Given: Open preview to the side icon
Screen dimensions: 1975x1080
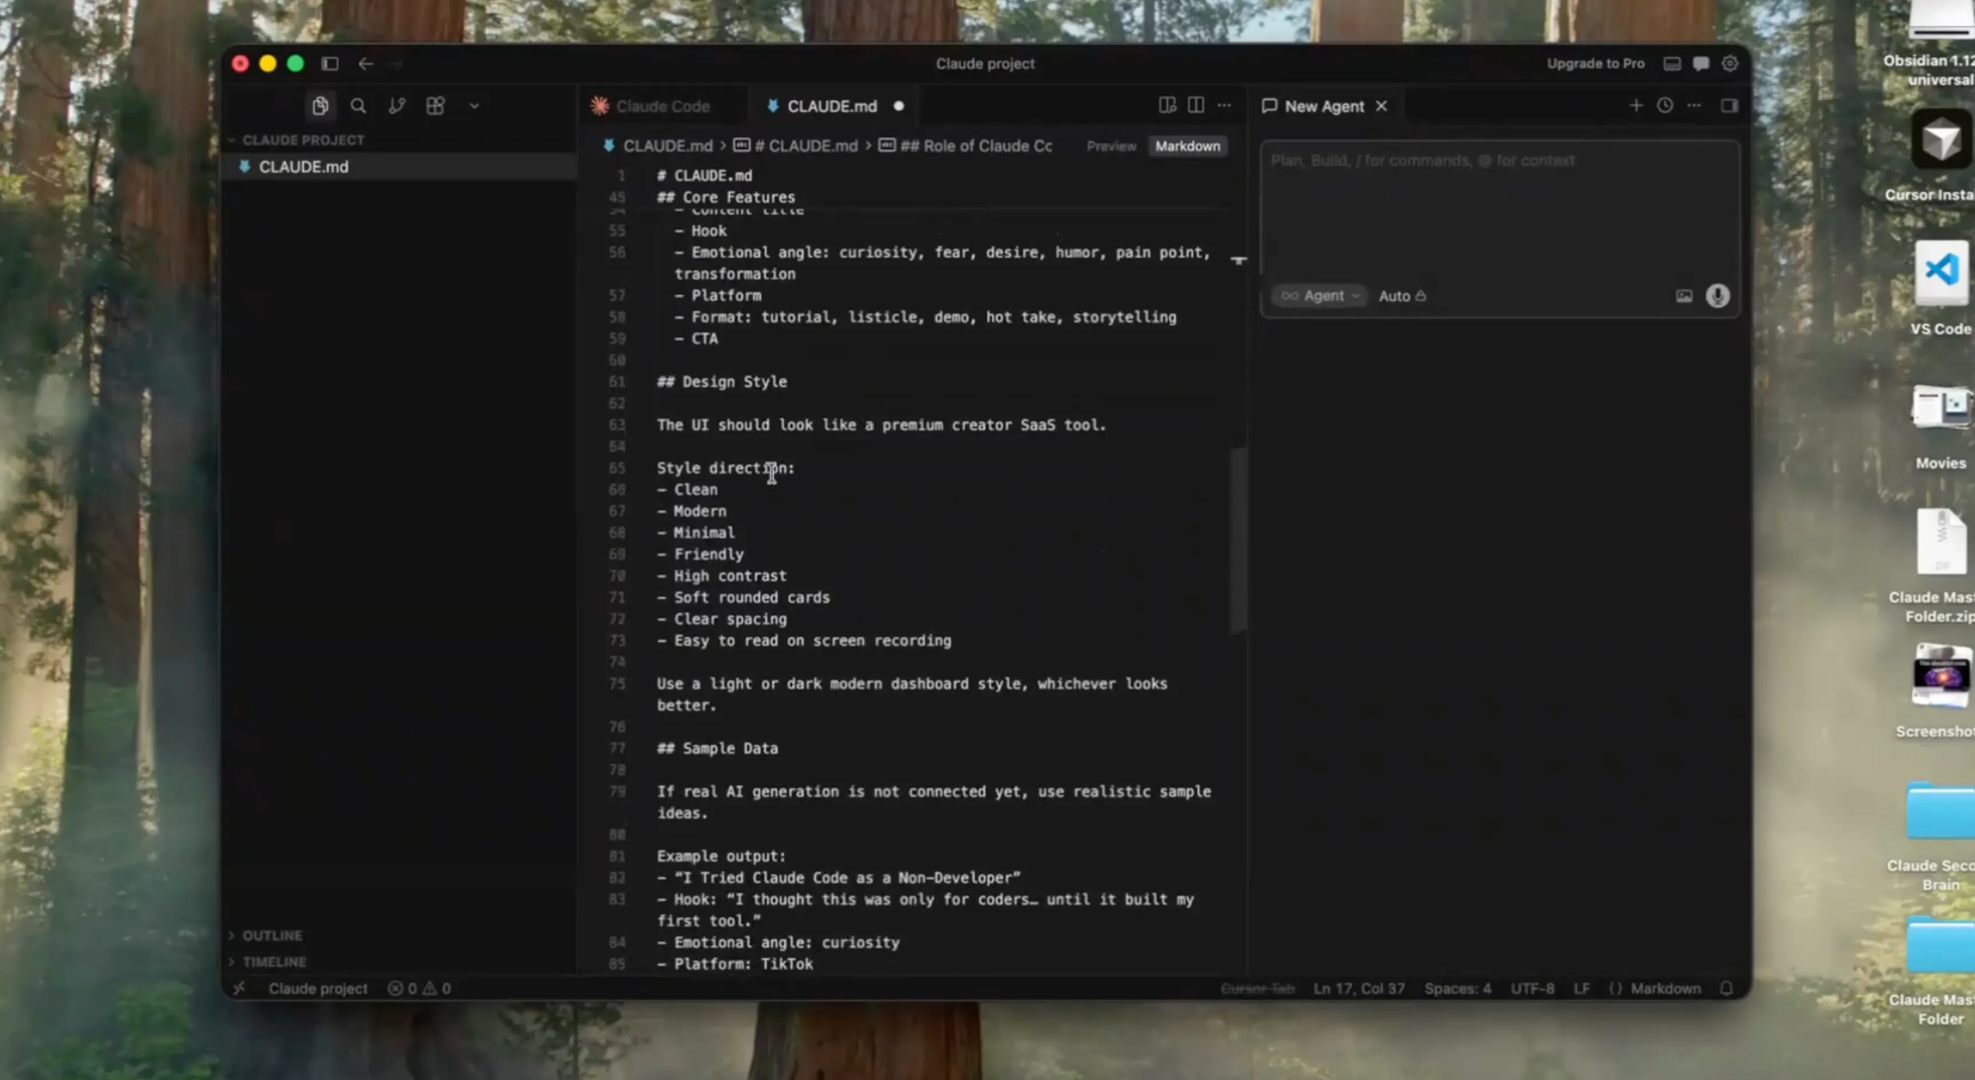Looking at the screenshot, I should [1167, 106].
